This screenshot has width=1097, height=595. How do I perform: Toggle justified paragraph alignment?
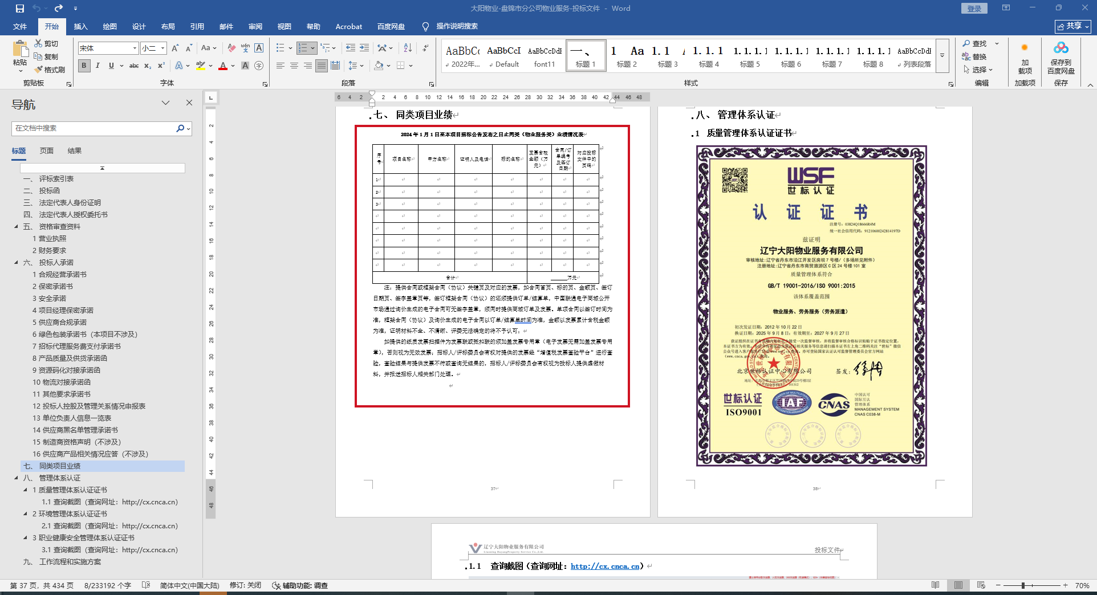[322, 66]
